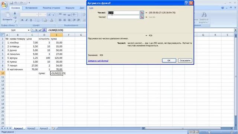Viewport: 238px width, 134px height.
Task: Select the Аркуш3 sheet tab
Action: pyautogui.click(x=44, y=128)
